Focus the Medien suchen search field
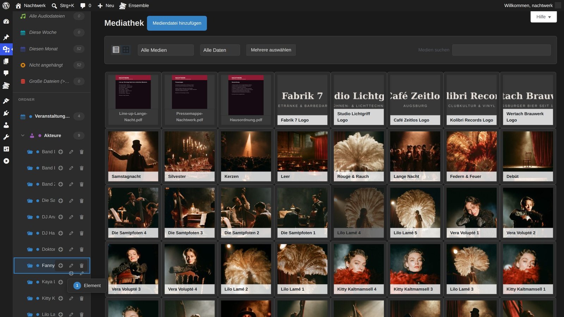 (x=501, y=50)
